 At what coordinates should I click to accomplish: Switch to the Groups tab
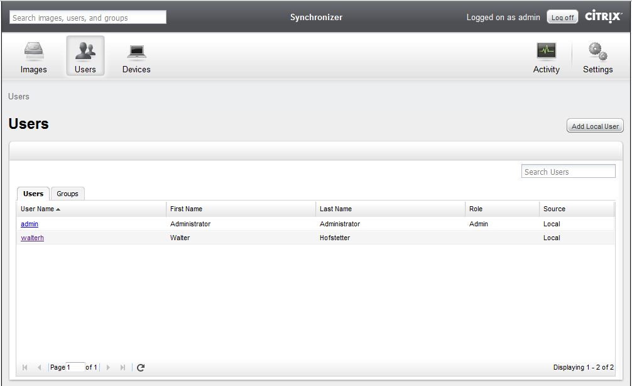[x=67, y=194]
